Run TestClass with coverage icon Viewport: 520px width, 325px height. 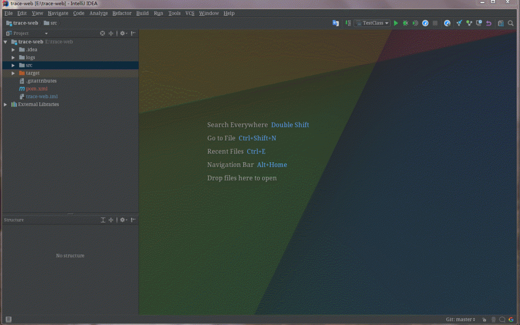click(415, 23)
